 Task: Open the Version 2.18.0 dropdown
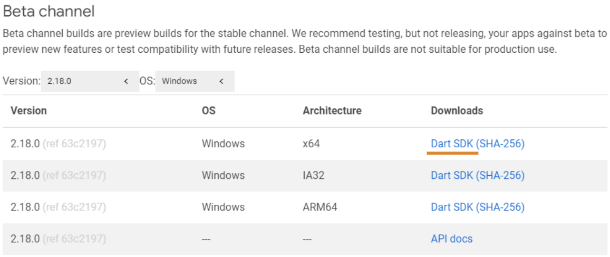90,81
